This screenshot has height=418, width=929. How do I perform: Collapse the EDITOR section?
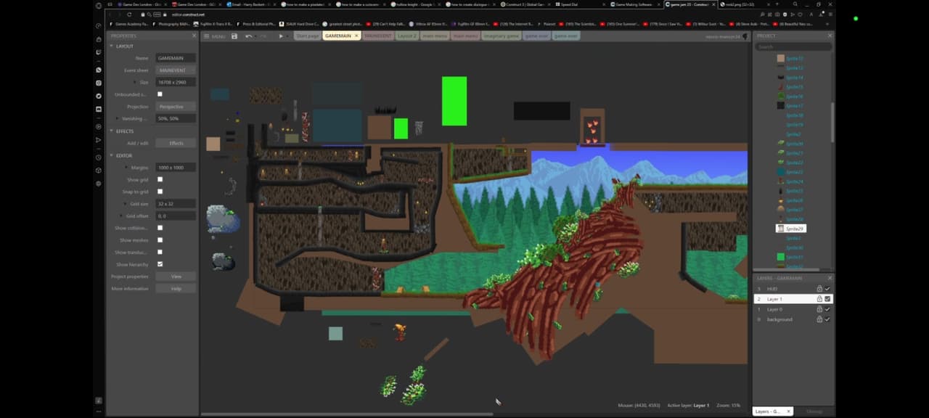(x=112, y=155)
